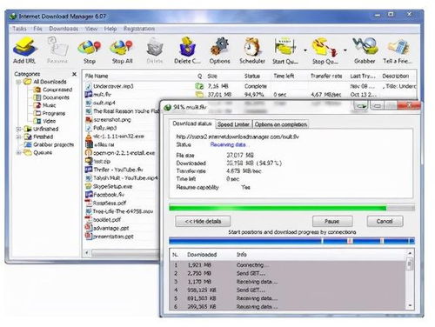Open the File menu

coord(37,29)
